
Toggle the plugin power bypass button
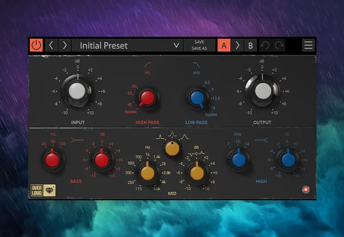click(36, 45)
